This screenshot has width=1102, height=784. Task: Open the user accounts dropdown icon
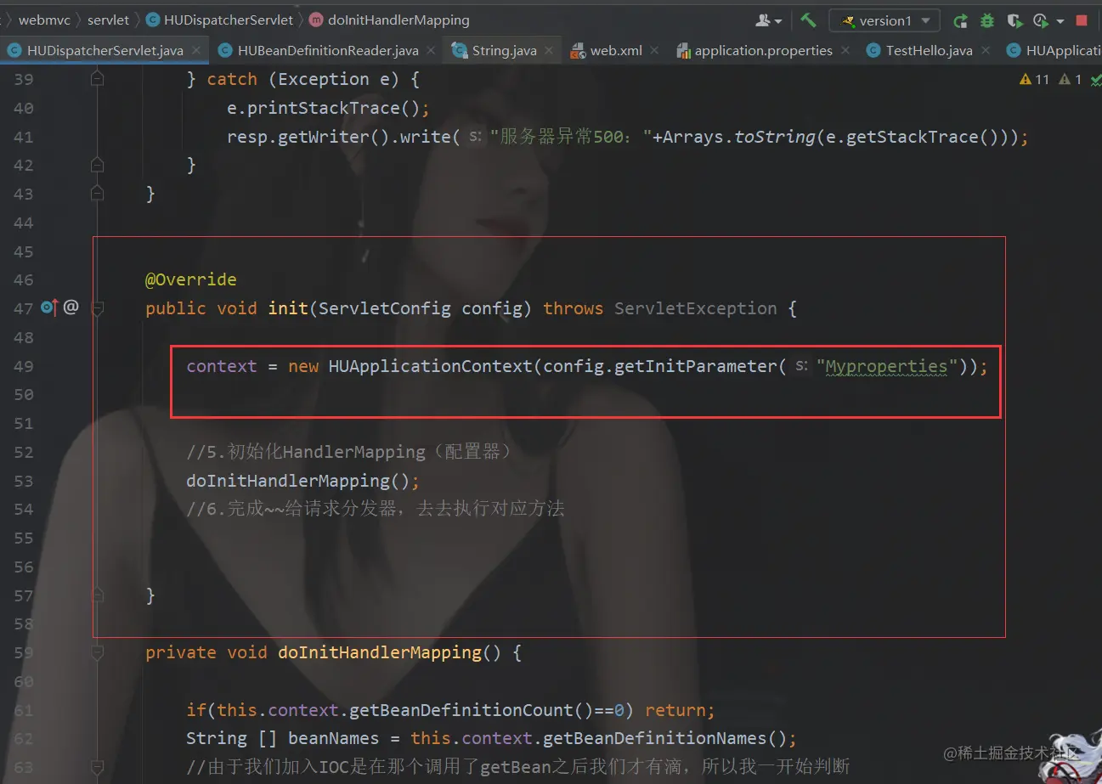pyautogui.click(x=768, y=20)
